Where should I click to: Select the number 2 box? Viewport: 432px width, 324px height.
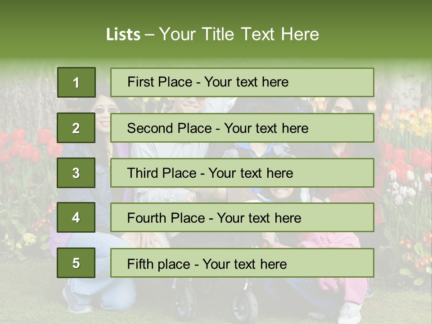click(76, 128)
